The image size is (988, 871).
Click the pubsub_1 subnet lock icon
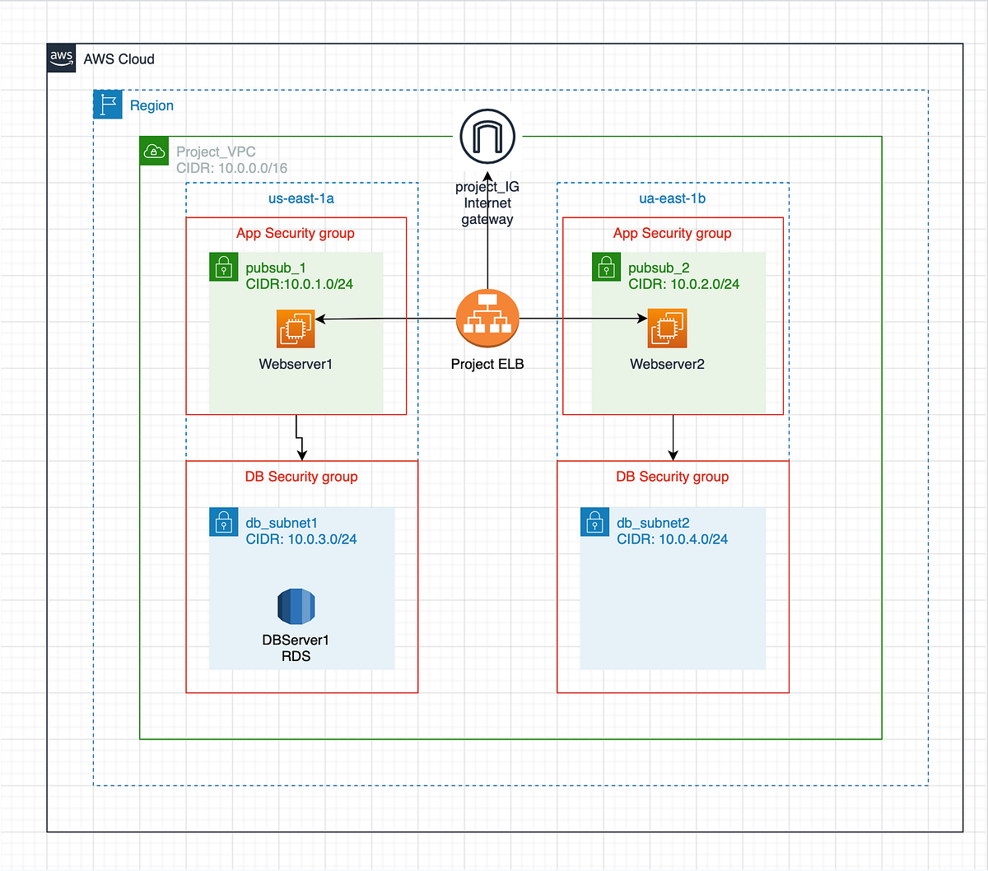pos(223,267)
